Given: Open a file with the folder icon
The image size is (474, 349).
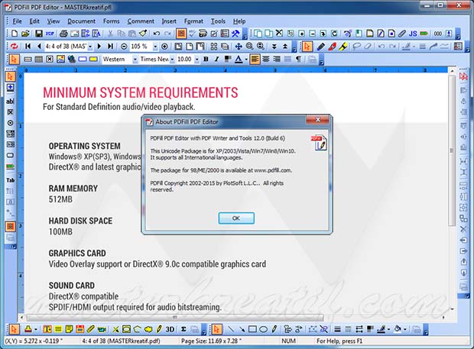Looking at the screenshot, I should pos(25,33).
